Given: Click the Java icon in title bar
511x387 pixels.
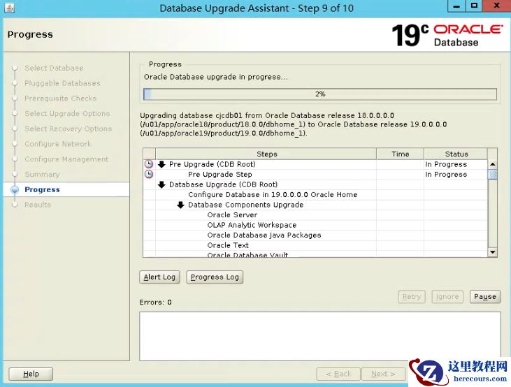Looking at the screenshot, I should (10, 8).
